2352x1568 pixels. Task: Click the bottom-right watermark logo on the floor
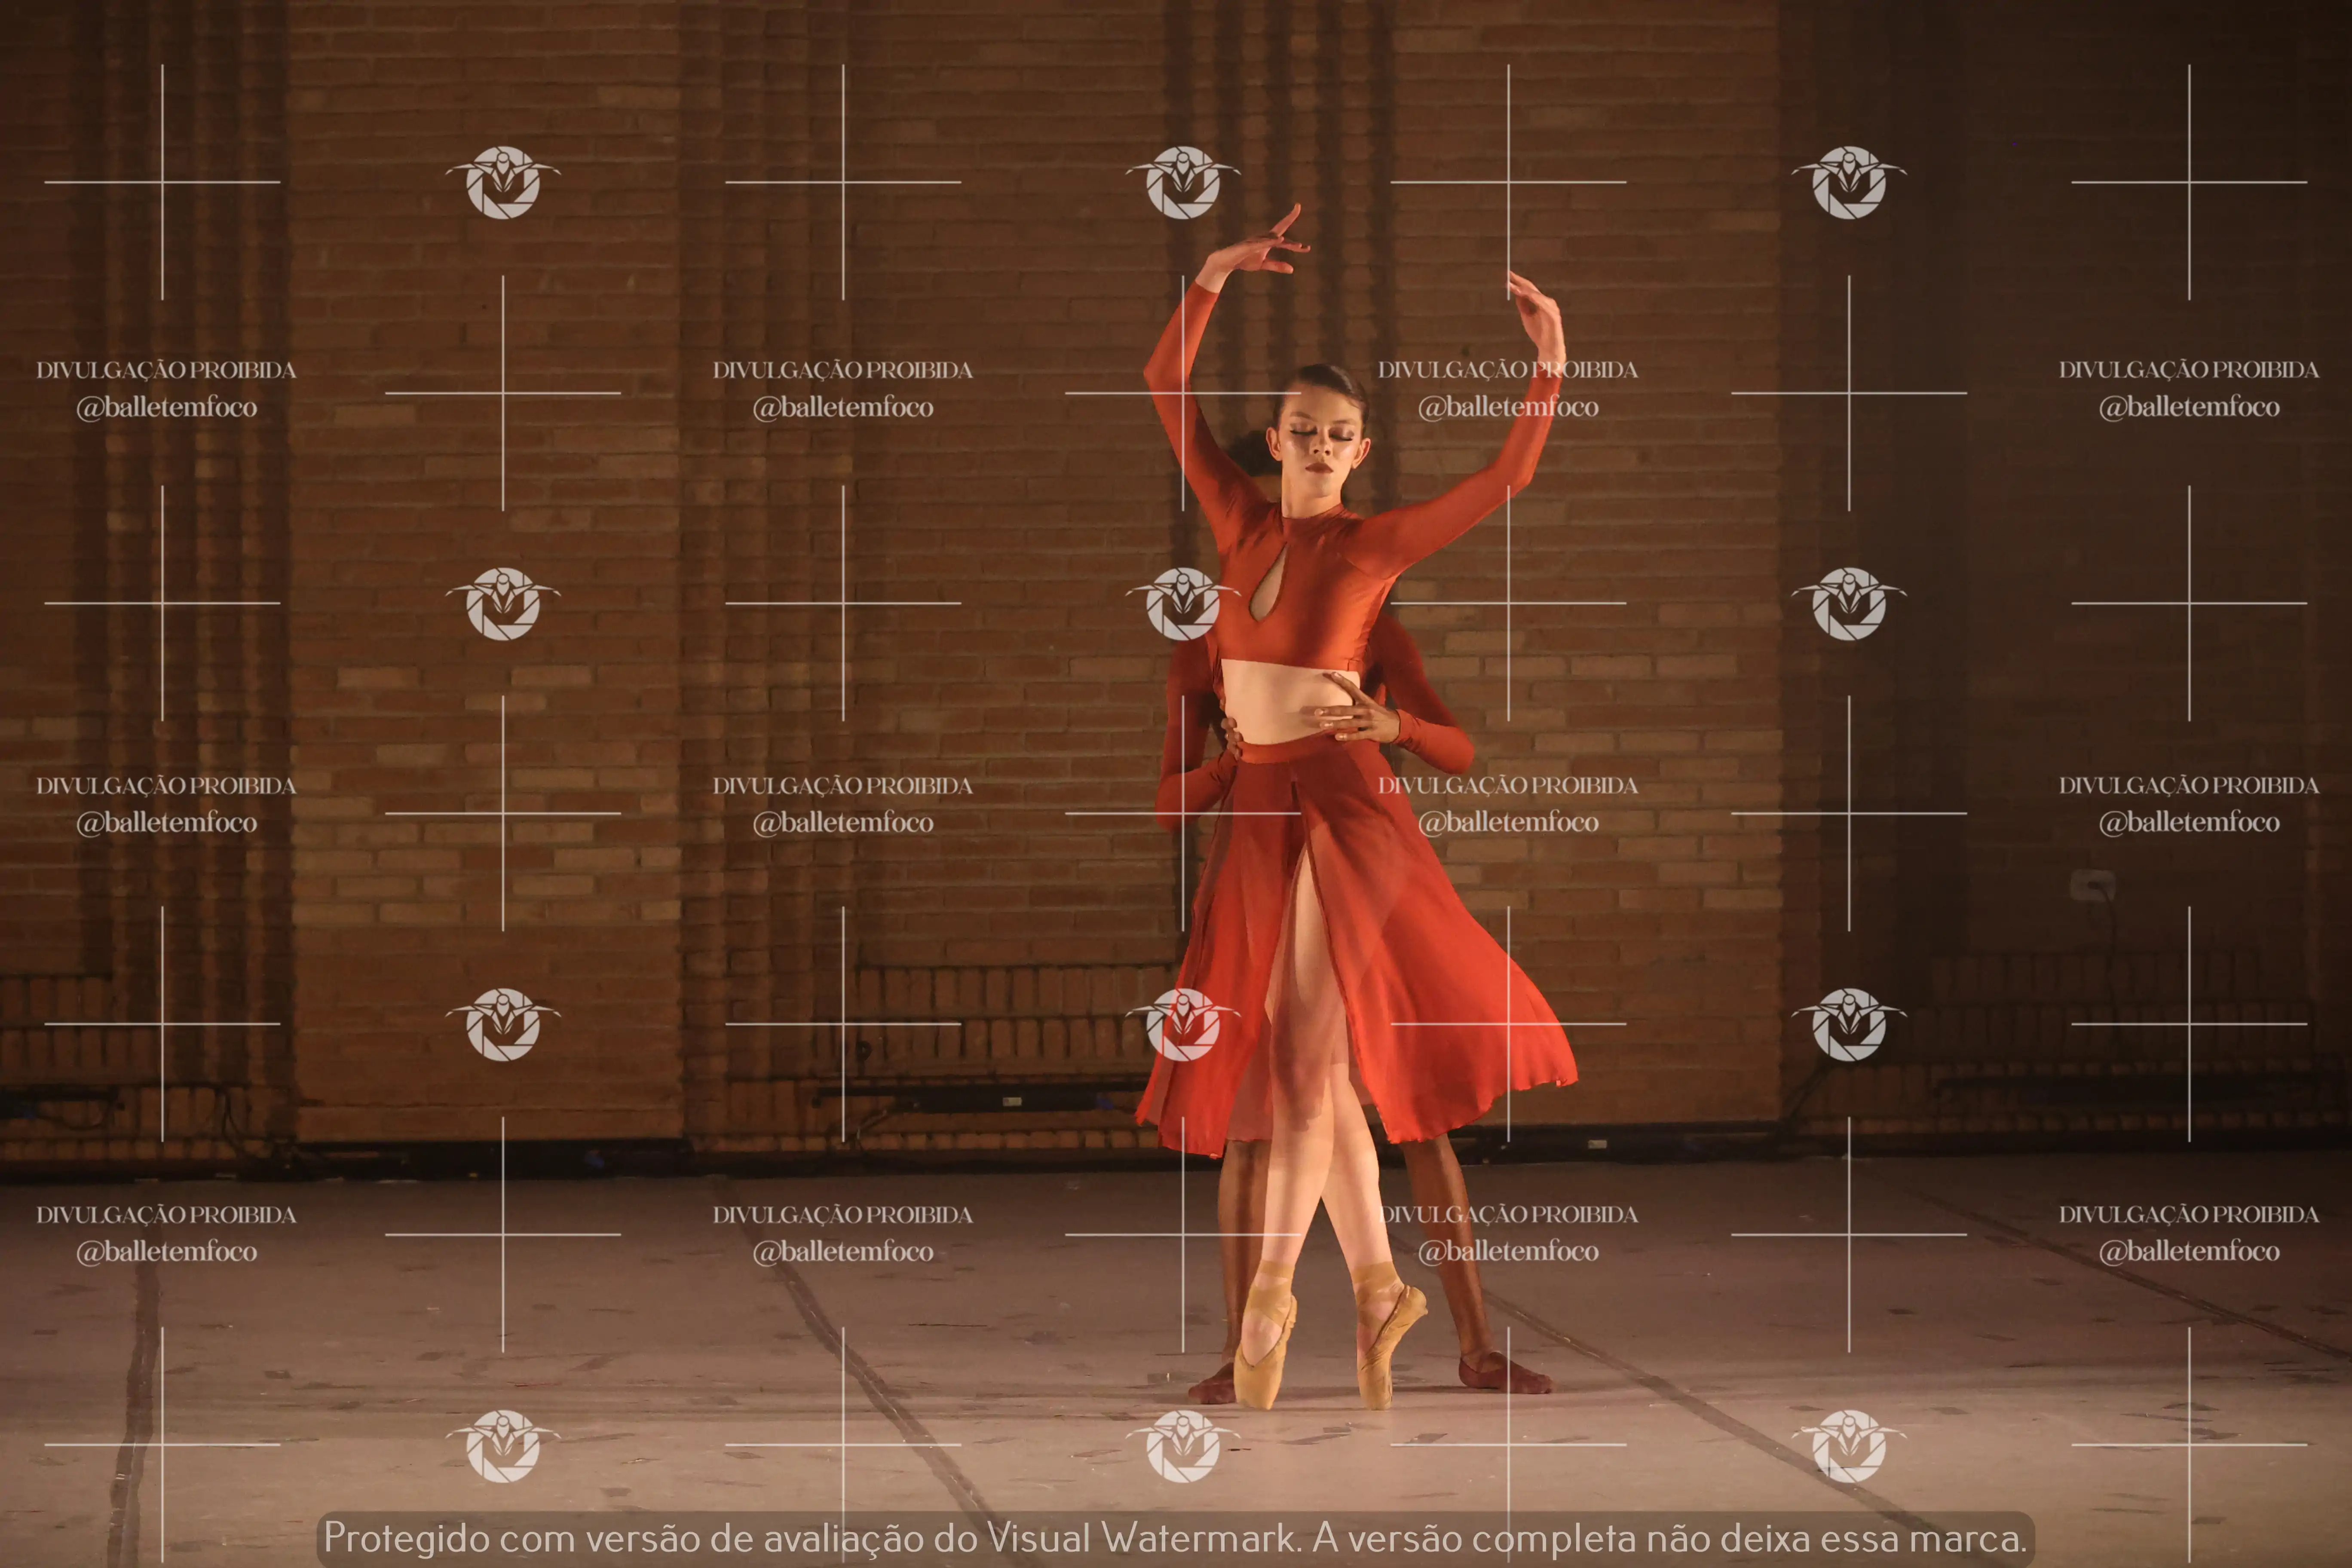point(1849,1445)
